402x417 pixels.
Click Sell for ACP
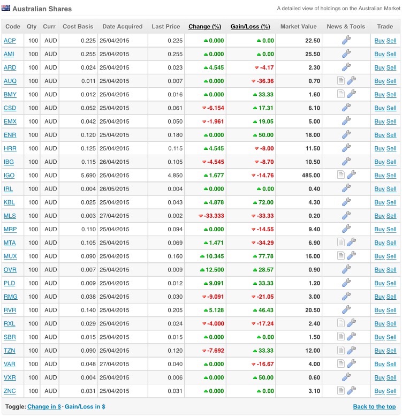click(x=391, y=41)
